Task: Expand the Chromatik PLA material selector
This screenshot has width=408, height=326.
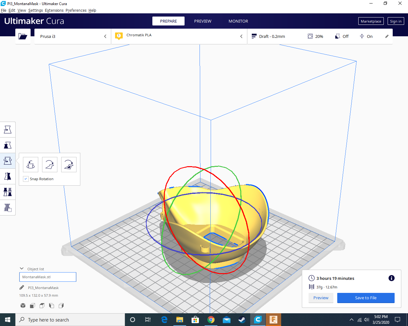Action: click(x=179, y=36)
